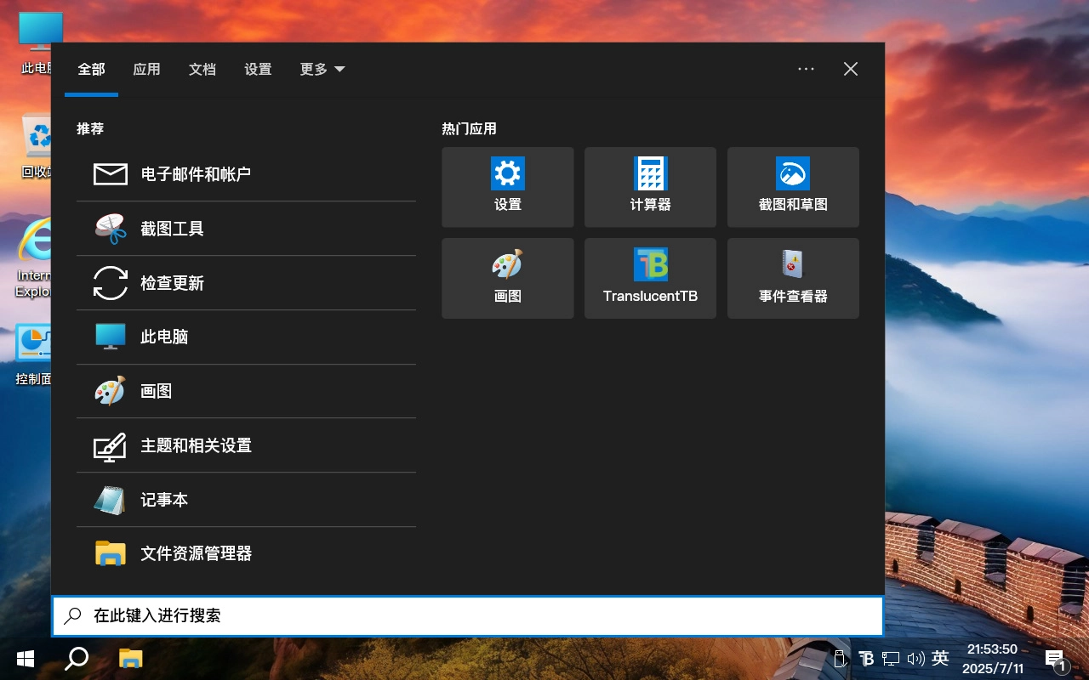Switch to the 应用 tab
1089x680 pixels.
tap(146, 69)
